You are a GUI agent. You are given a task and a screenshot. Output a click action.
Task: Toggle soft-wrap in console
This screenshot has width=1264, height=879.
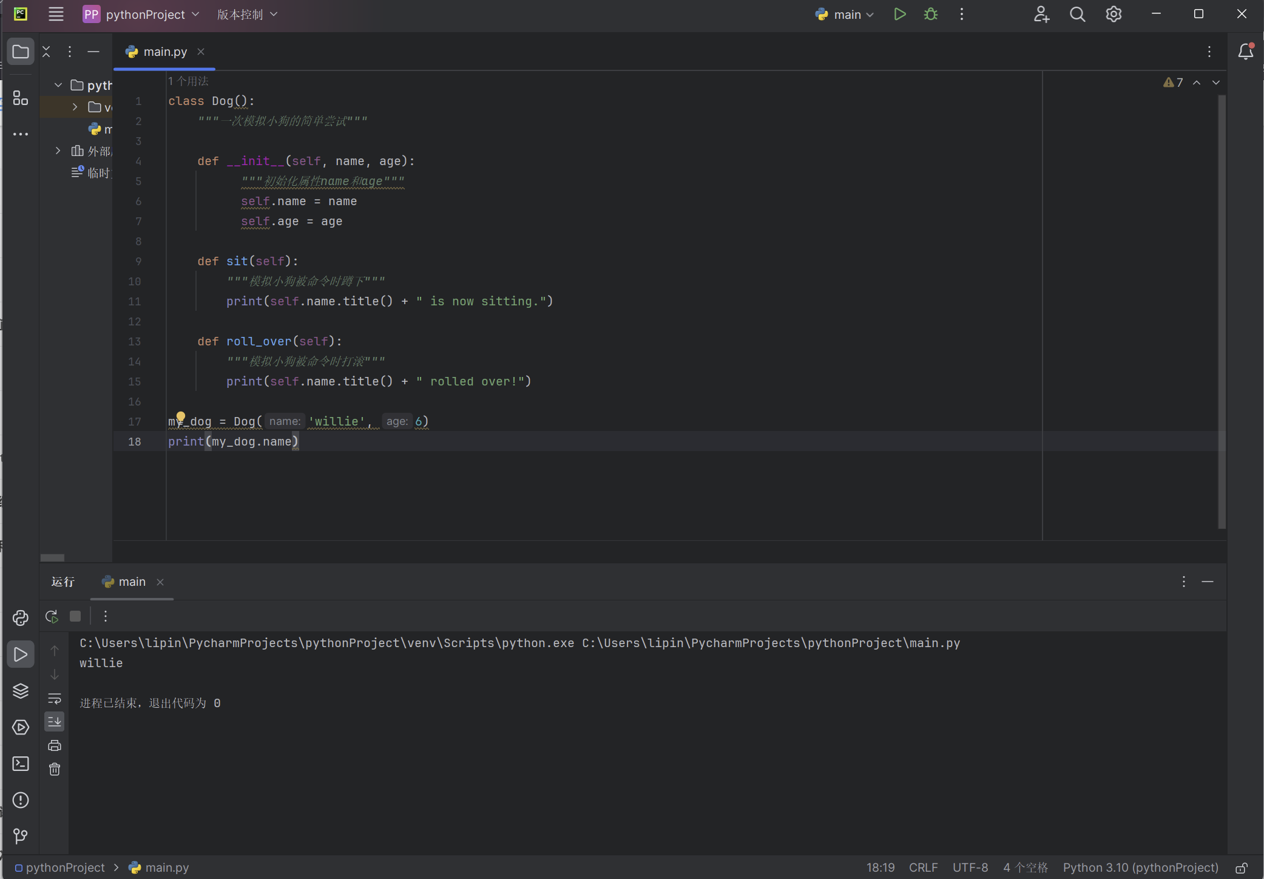tap(55, 698)
